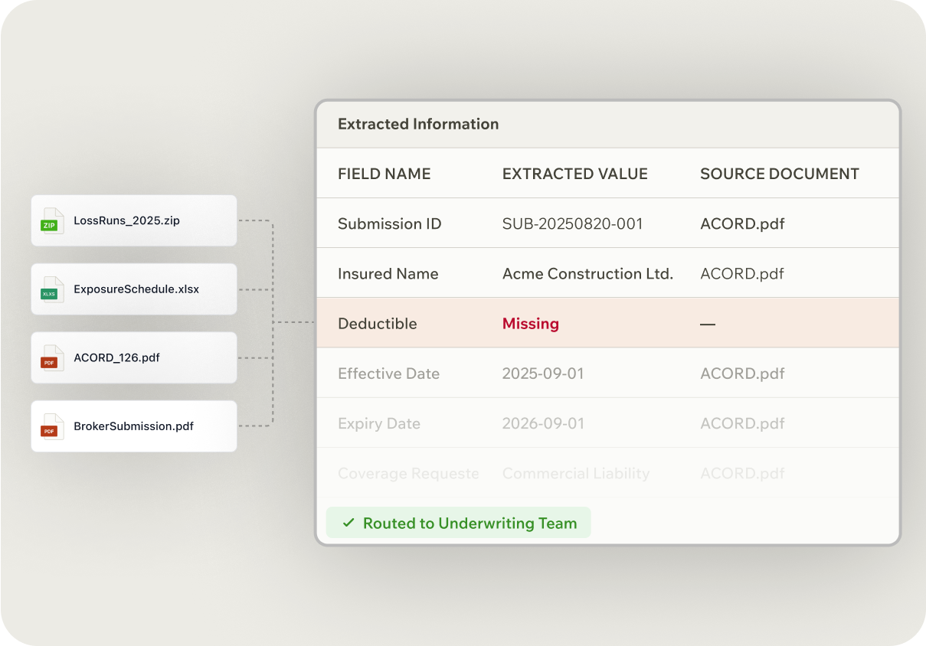Click the dash in Deductible source cell
926x646 pixels.
point(708,325)
